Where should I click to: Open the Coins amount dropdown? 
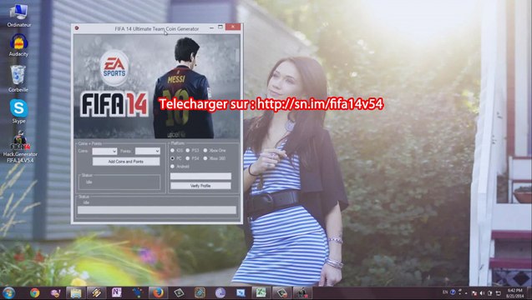(105, 151)
